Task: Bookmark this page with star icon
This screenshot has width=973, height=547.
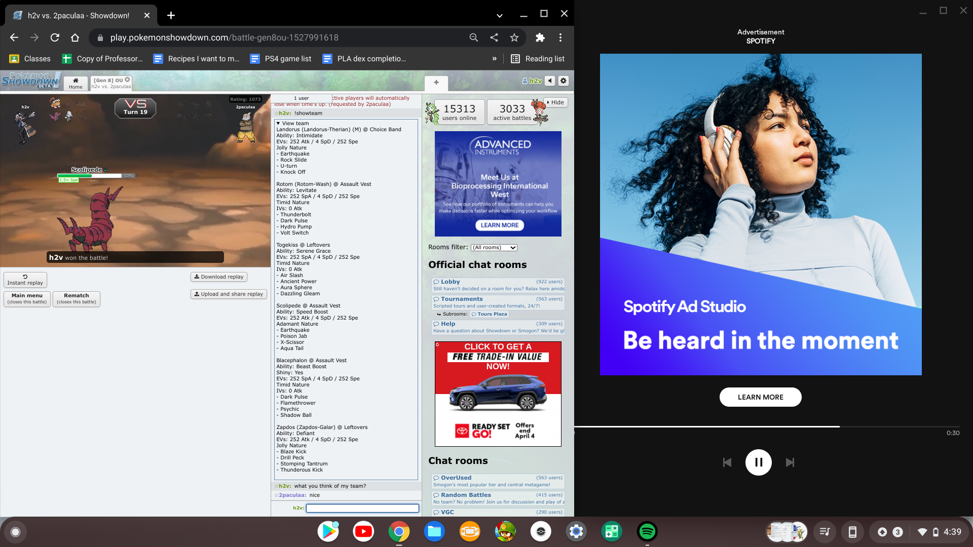Action: 514,37
